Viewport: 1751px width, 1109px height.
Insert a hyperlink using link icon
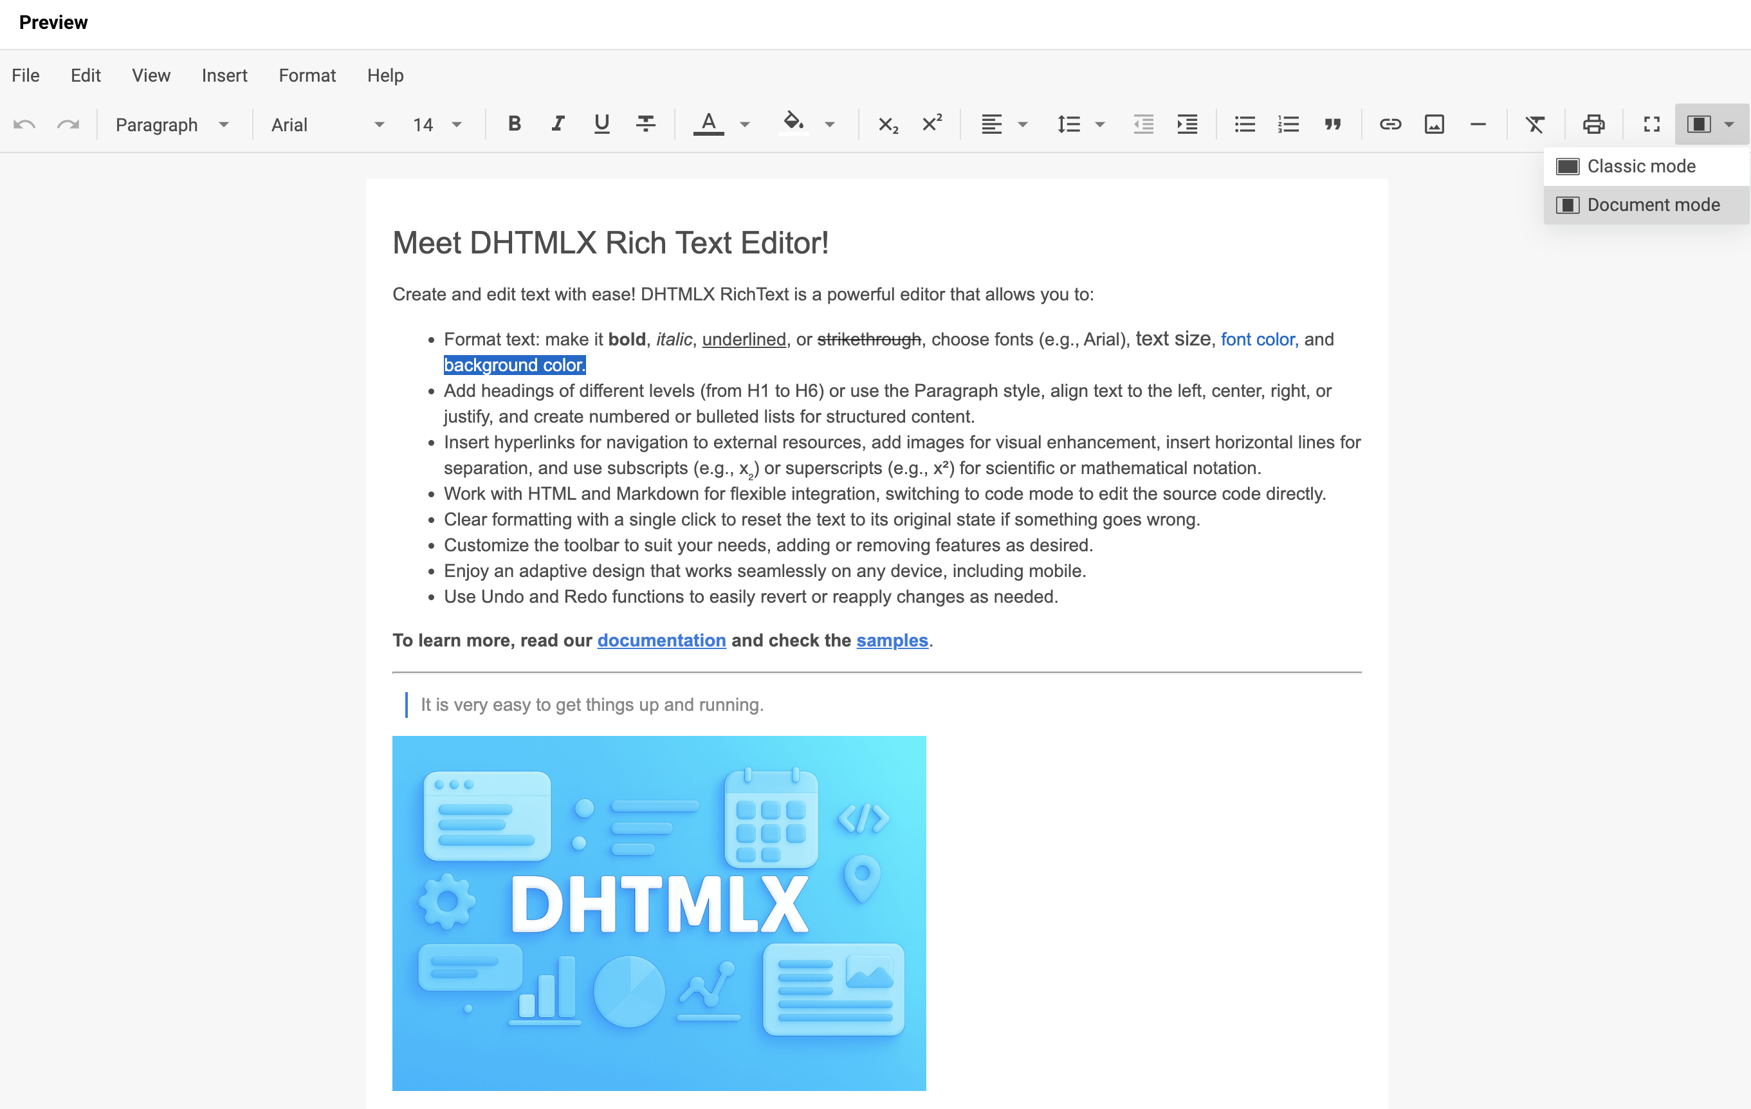1390,124
